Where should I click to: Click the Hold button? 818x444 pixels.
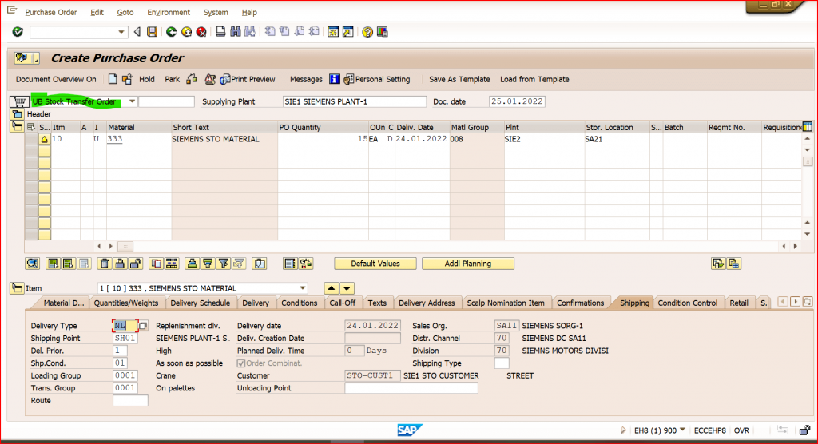click(x=147, y=79)
